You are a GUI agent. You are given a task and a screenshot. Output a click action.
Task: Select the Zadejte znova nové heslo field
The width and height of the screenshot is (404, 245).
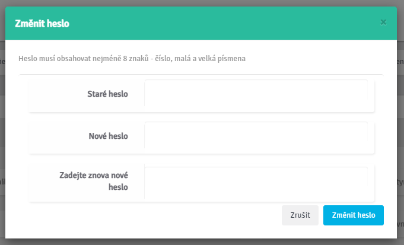point(256,183)
